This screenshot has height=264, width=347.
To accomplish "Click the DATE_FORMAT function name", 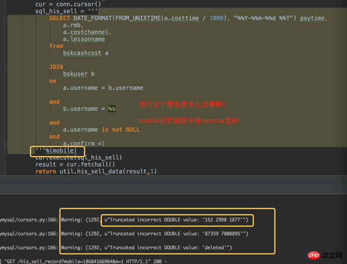I will (x=92, y=18).
